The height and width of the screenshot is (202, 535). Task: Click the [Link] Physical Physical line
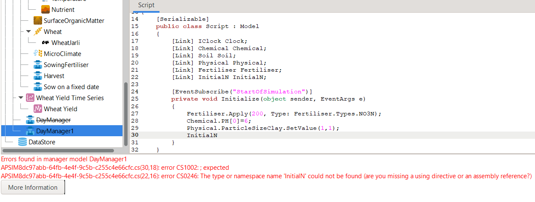pyautogui.click(x=219, y=63)
